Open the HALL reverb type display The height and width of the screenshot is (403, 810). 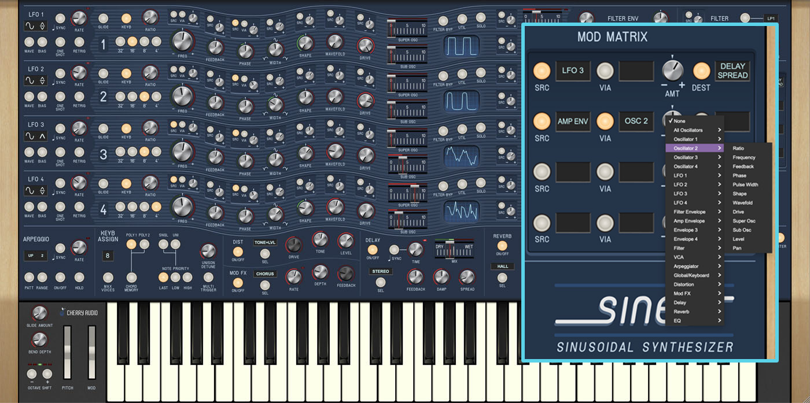click(502, 267)
